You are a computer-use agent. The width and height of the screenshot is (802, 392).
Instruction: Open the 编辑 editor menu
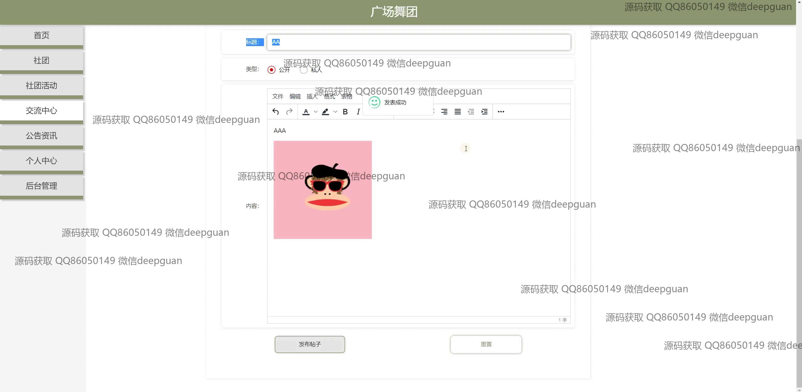click(x=295, y=97)
